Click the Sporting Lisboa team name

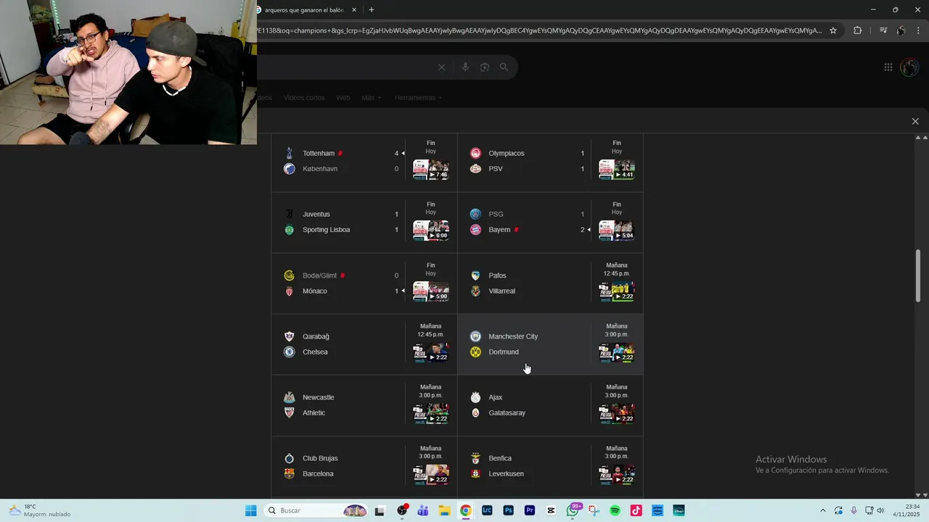[x=326, y=230]
